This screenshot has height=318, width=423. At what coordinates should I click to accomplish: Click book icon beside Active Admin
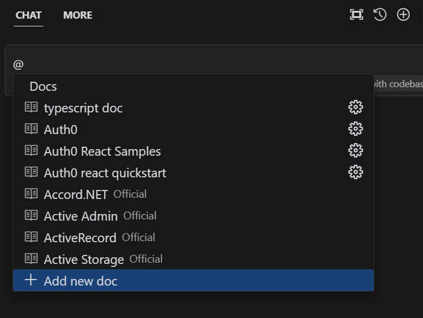[31, 215]
